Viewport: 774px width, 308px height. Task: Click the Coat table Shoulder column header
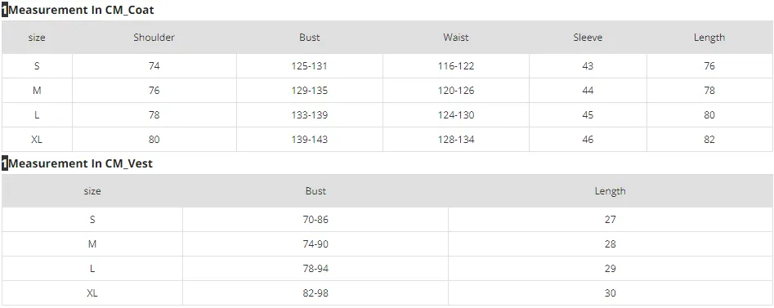(154, 38)
